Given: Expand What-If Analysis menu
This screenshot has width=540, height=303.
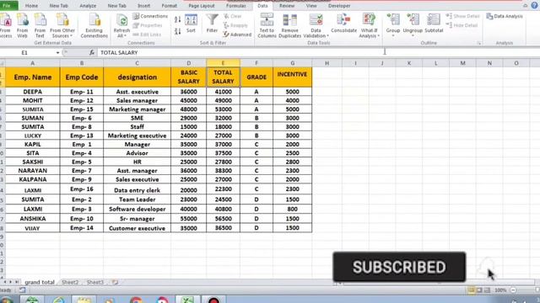Looking at the screenshot, I should pyautogui.click(x=369, y=26).
